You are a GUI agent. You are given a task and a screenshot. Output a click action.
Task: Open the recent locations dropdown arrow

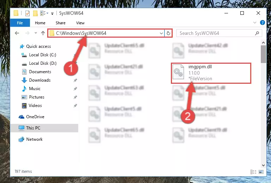click(36, 33)
